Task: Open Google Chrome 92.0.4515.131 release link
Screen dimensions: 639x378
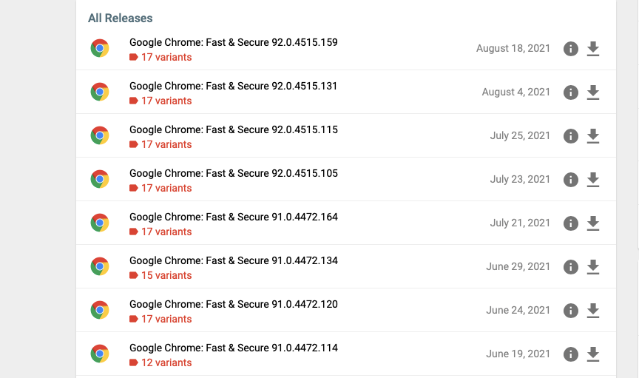Action: click(x=234, y=86)
